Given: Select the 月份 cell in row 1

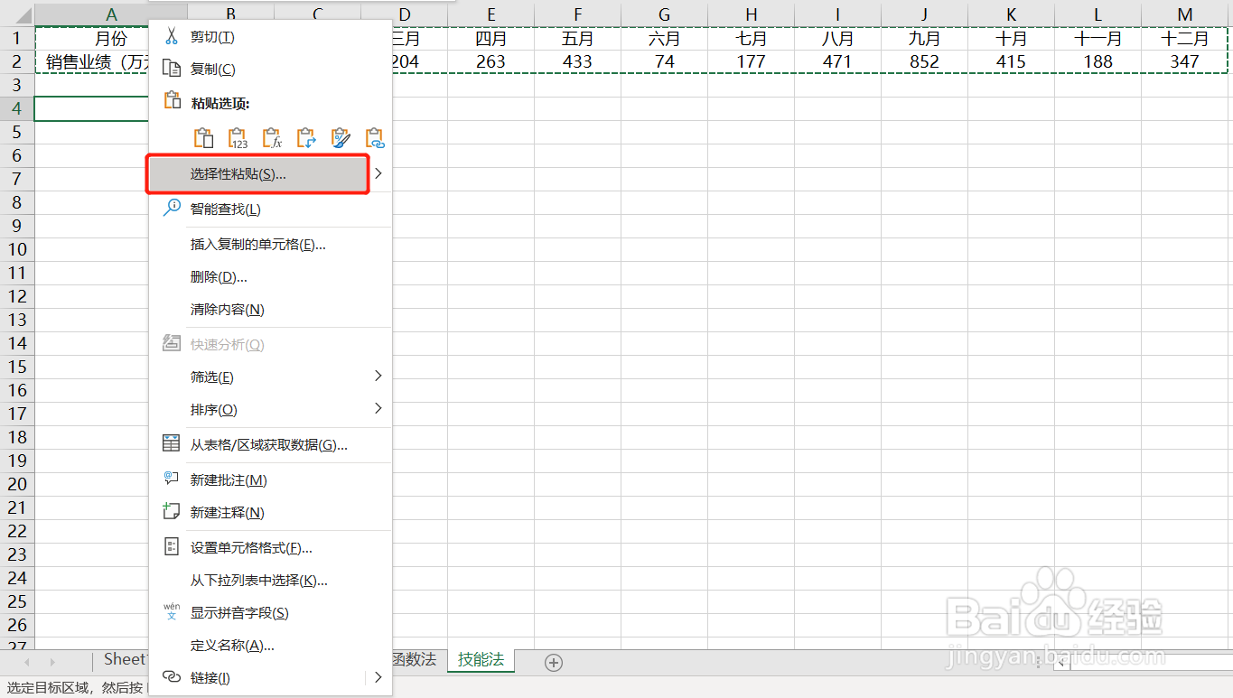Looking at the screenshot, I should click(x=111, y=39).
